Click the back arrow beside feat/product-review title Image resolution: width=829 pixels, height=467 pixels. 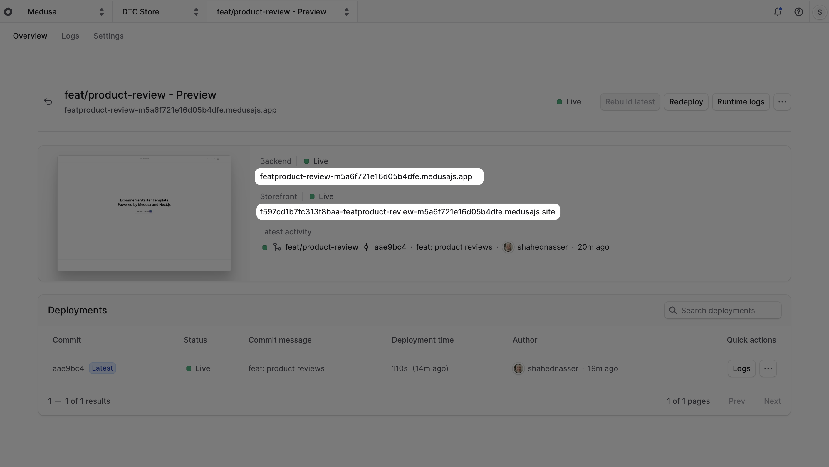coord(48,101)
